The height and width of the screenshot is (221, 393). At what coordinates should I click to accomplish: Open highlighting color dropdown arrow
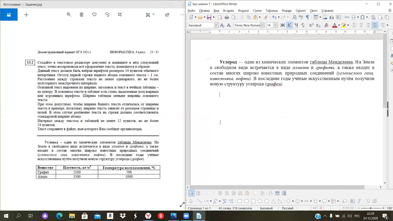(348, 25)
